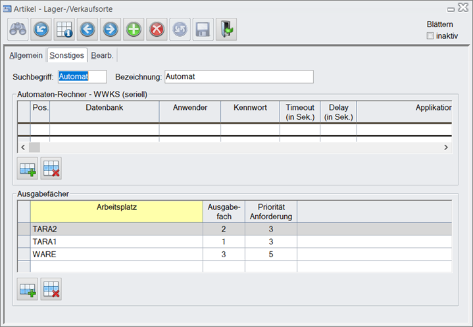Add new record with green plus icon

134,30
